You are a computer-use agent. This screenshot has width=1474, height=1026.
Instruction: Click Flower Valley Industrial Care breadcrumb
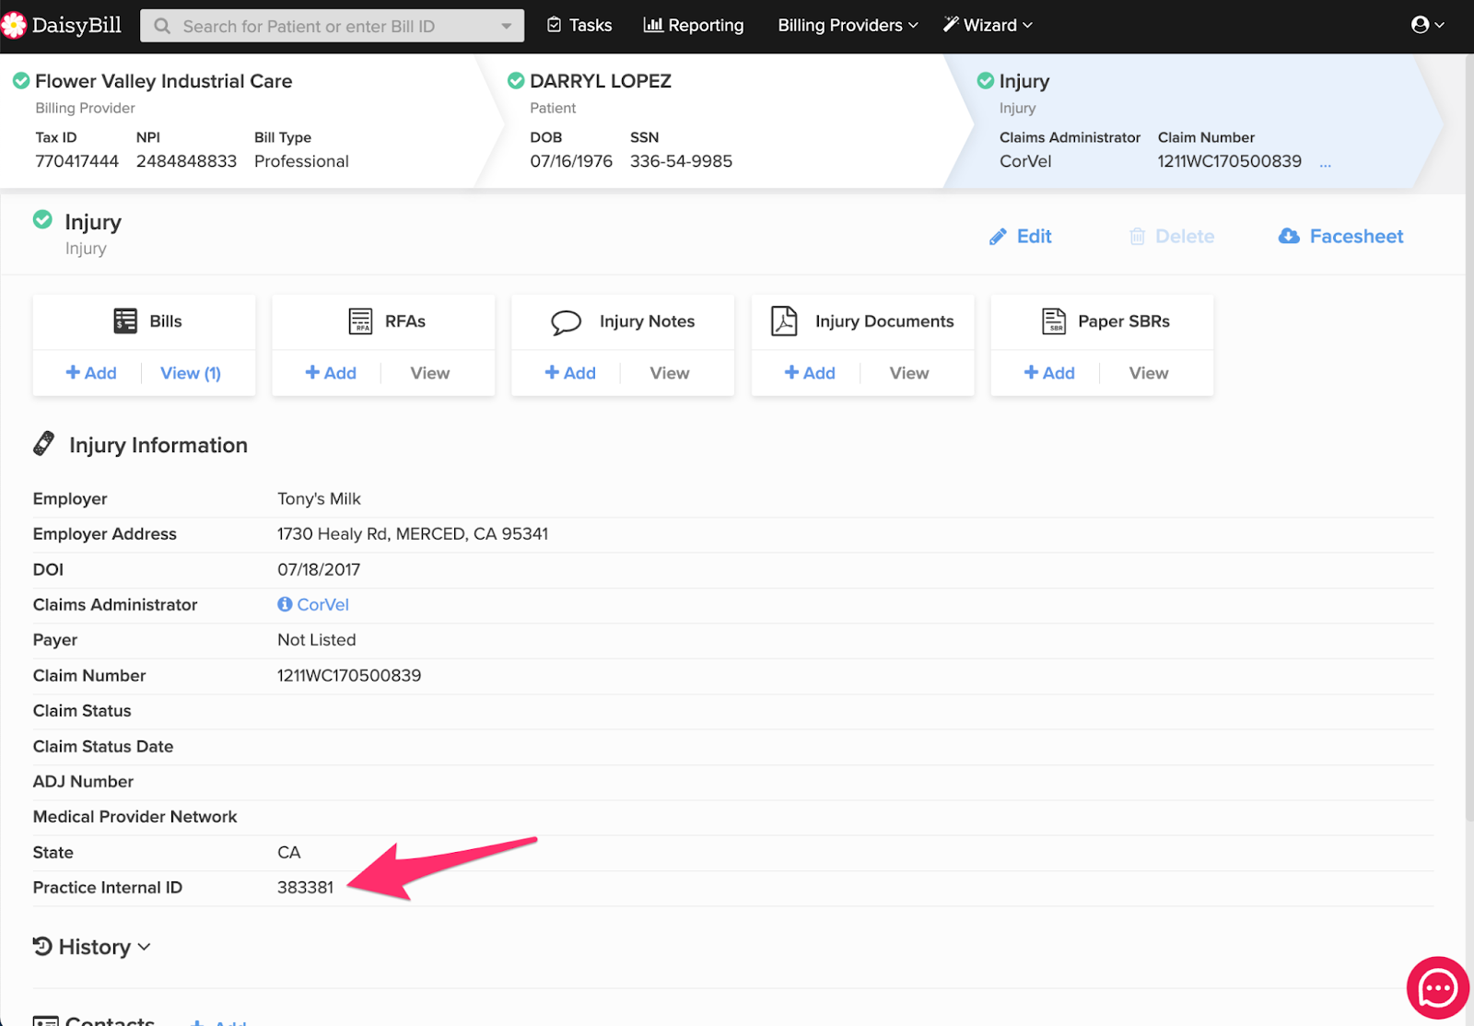[163, 81]
